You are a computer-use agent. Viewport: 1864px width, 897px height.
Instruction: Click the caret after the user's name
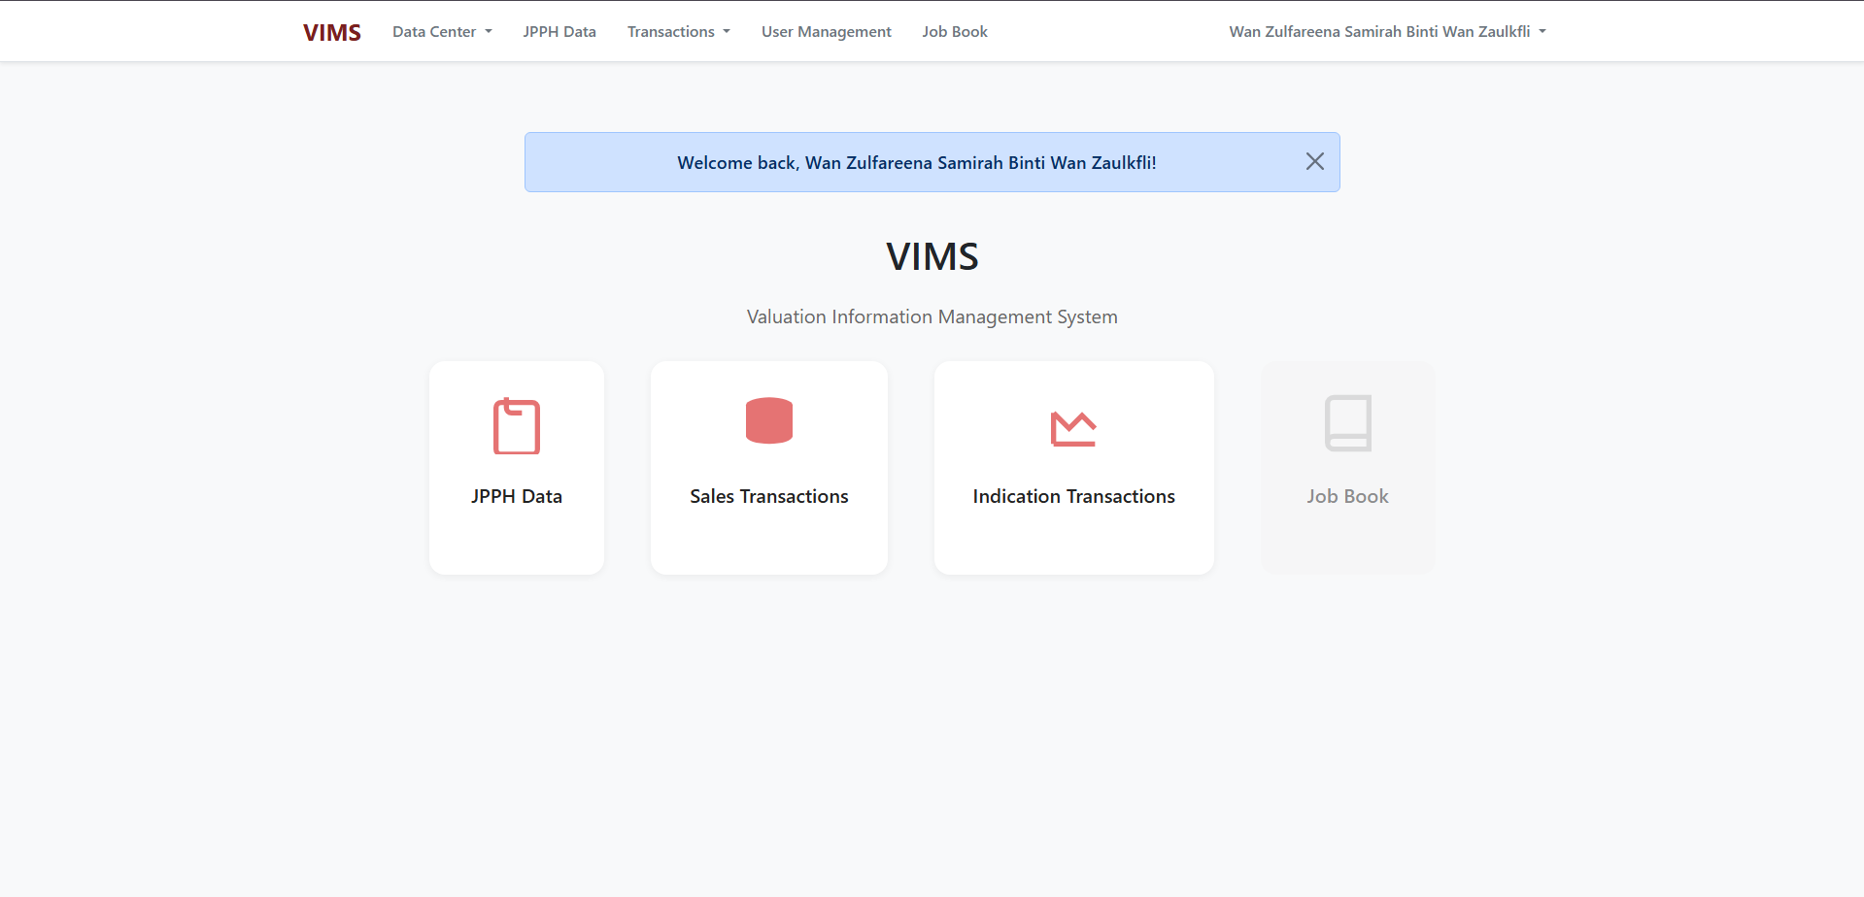tap(1542, 32)
